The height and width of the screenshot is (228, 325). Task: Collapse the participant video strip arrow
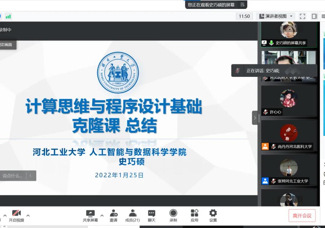255,118
